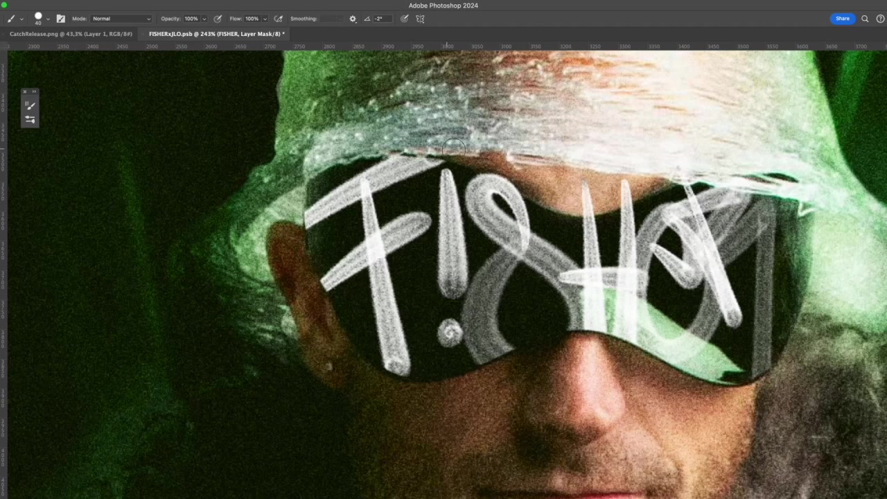Click the brush angle icon
Viewport: 887px width, 499px height.
[367, 19]
